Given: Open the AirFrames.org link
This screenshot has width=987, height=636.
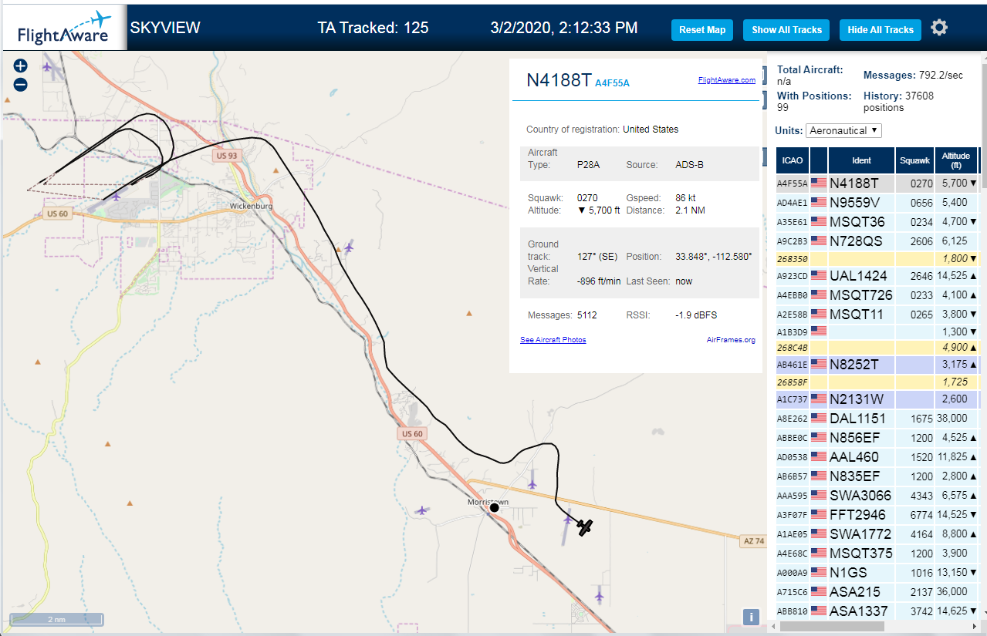Looking at the screenshot, I should tap(731, 340).
